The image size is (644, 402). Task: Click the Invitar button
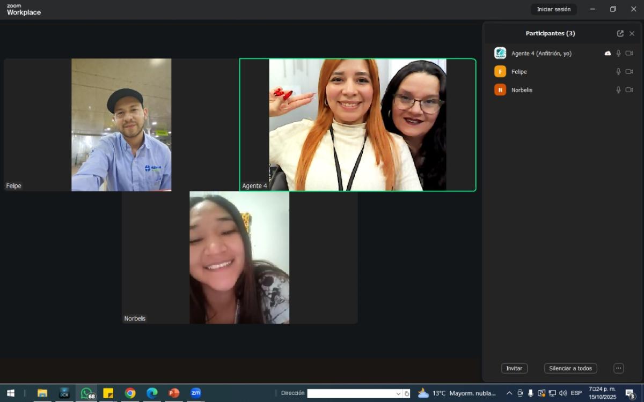(x=514, y=368)
